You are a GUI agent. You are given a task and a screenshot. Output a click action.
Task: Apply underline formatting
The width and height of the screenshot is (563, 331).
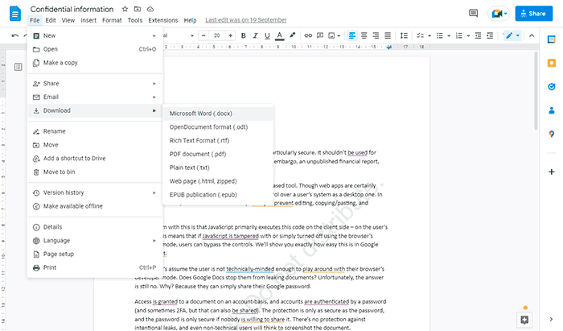coord(267,35)
